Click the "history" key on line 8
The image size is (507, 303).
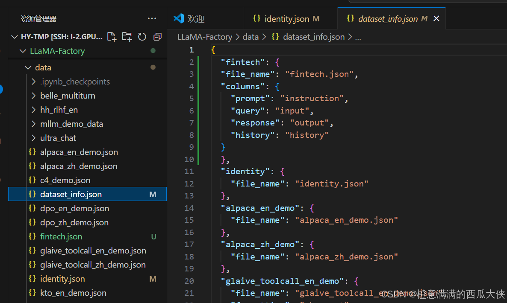pos(253,135)
